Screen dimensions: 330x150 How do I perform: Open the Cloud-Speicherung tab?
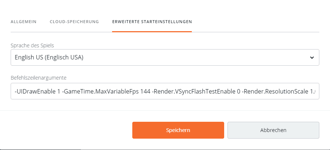(74, 22)
